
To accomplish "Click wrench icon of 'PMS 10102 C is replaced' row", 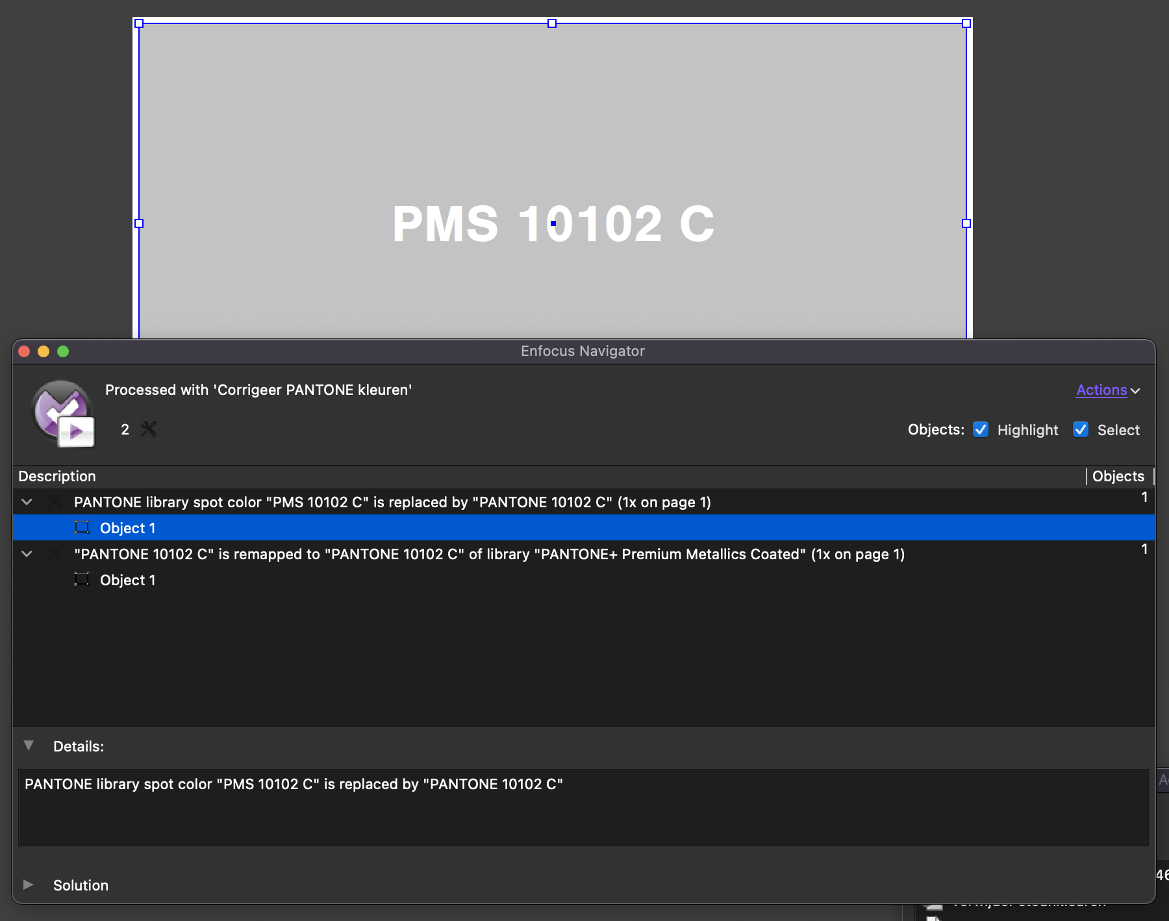I will (x=55, y=501).
